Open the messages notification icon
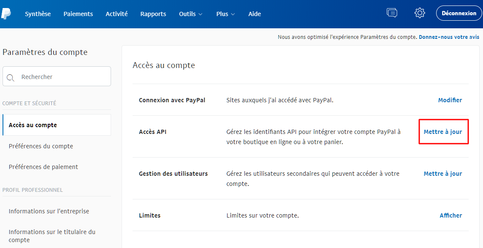This screenshot has width=483, height=248. [392, 13]
